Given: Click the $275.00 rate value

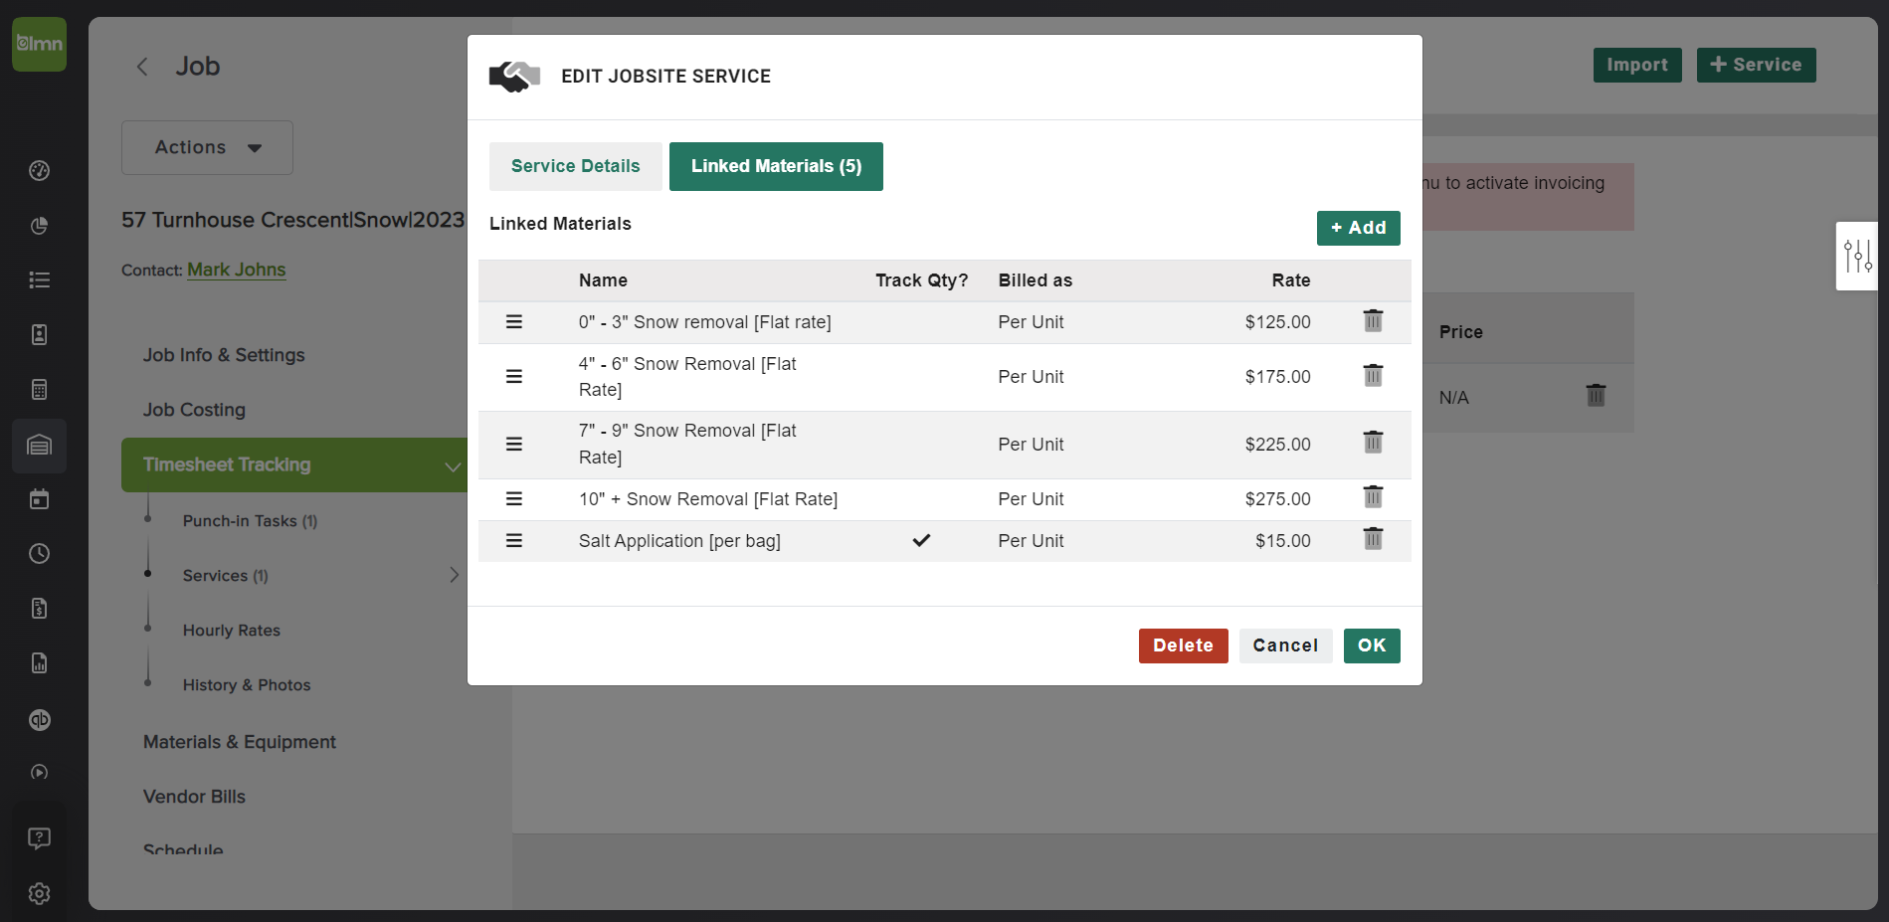Looking at the screenshot, I should pos(1277,499).
